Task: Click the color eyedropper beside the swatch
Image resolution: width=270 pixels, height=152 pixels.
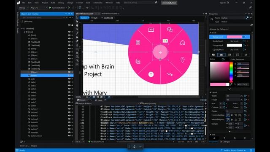Action: click(x=231, y=84)
